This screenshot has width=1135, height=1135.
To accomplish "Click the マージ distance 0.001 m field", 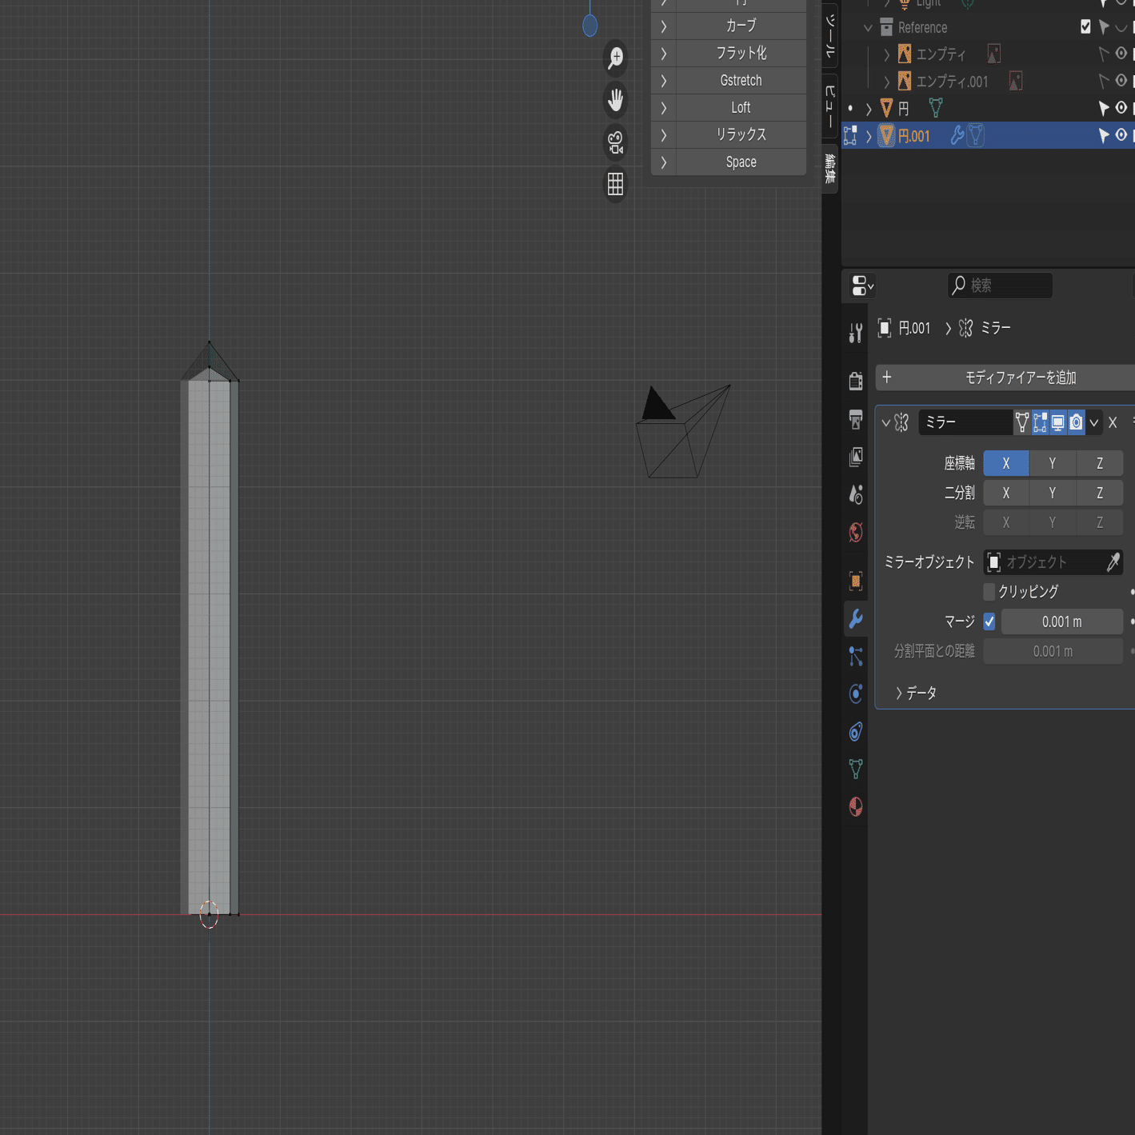I will click(x=1061, y=621).
